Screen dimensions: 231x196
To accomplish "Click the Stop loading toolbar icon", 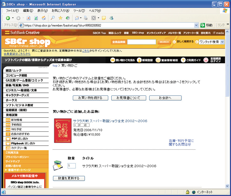I will [28, 18].
